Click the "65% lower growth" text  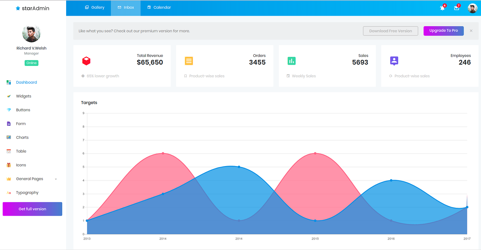[103, 76]
